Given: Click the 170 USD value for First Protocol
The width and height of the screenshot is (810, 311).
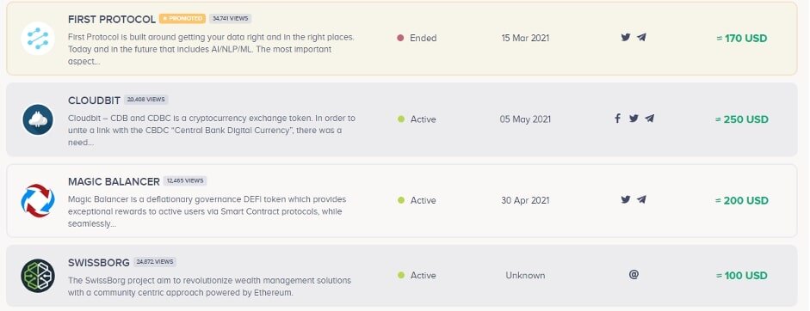Looking at the screenshot, I should click(x=742, y=38).
